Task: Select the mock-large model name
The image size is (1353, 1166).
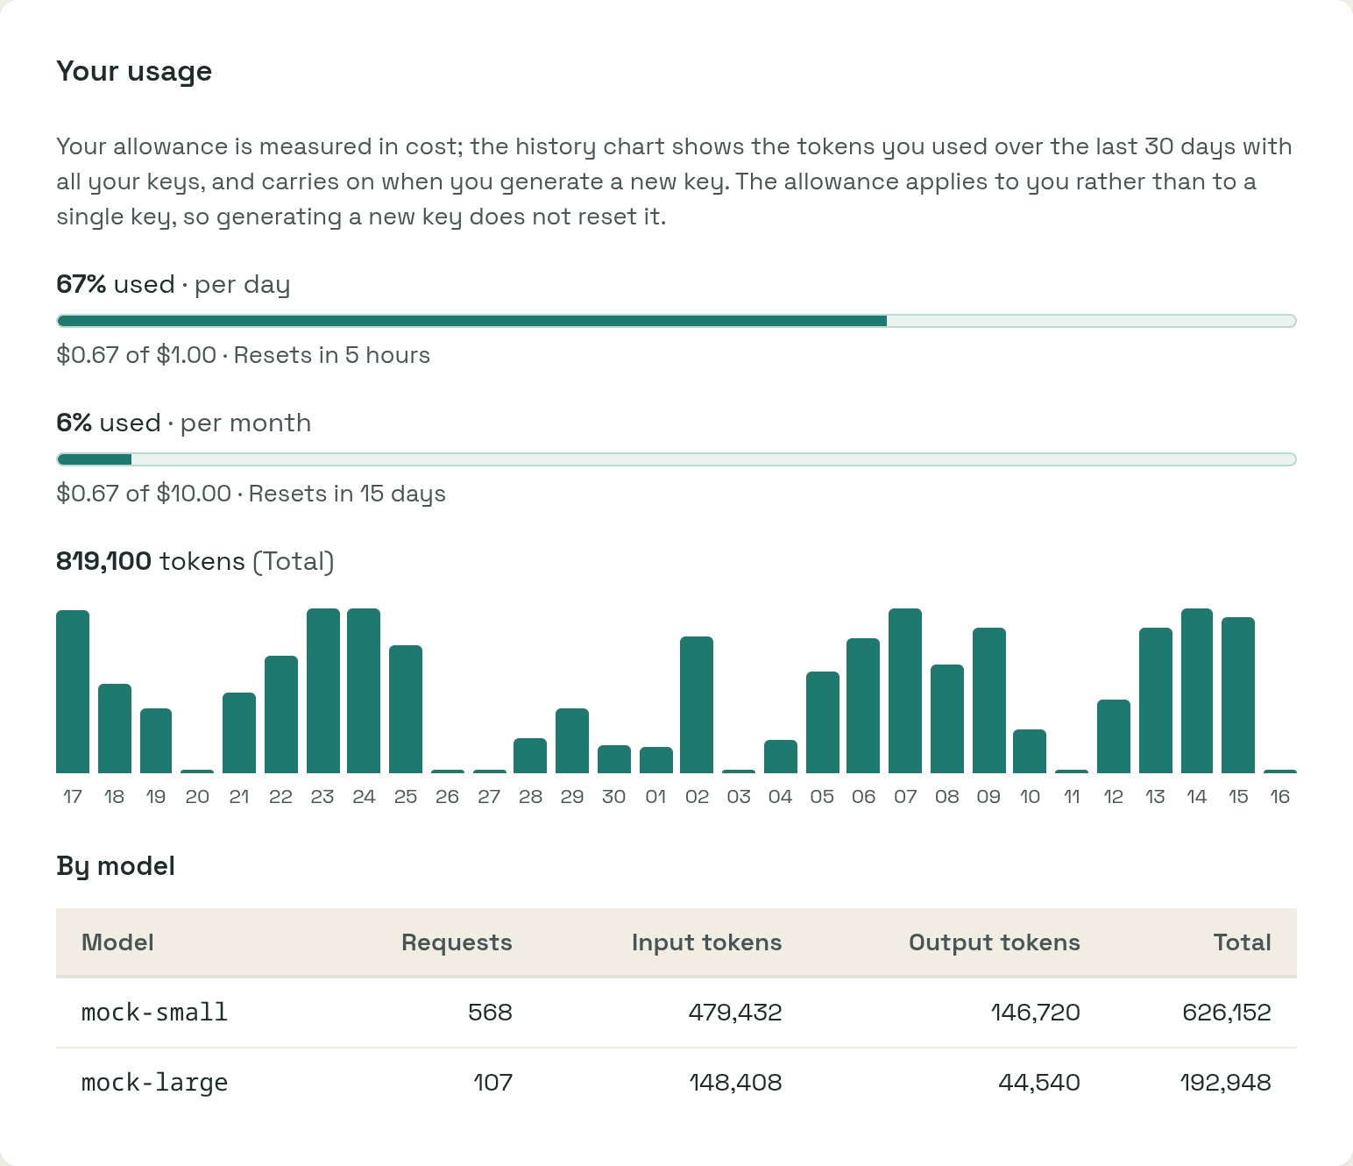Action: 154,1083
